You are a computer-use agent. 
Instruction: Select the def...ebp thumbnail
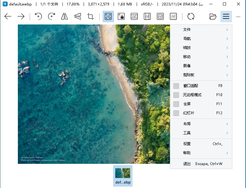[123, 176]
